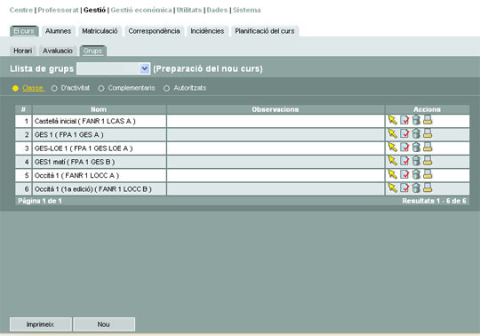
Task: Click the trash bin icon for GES1 matí
Action: [x=416, y=161]
